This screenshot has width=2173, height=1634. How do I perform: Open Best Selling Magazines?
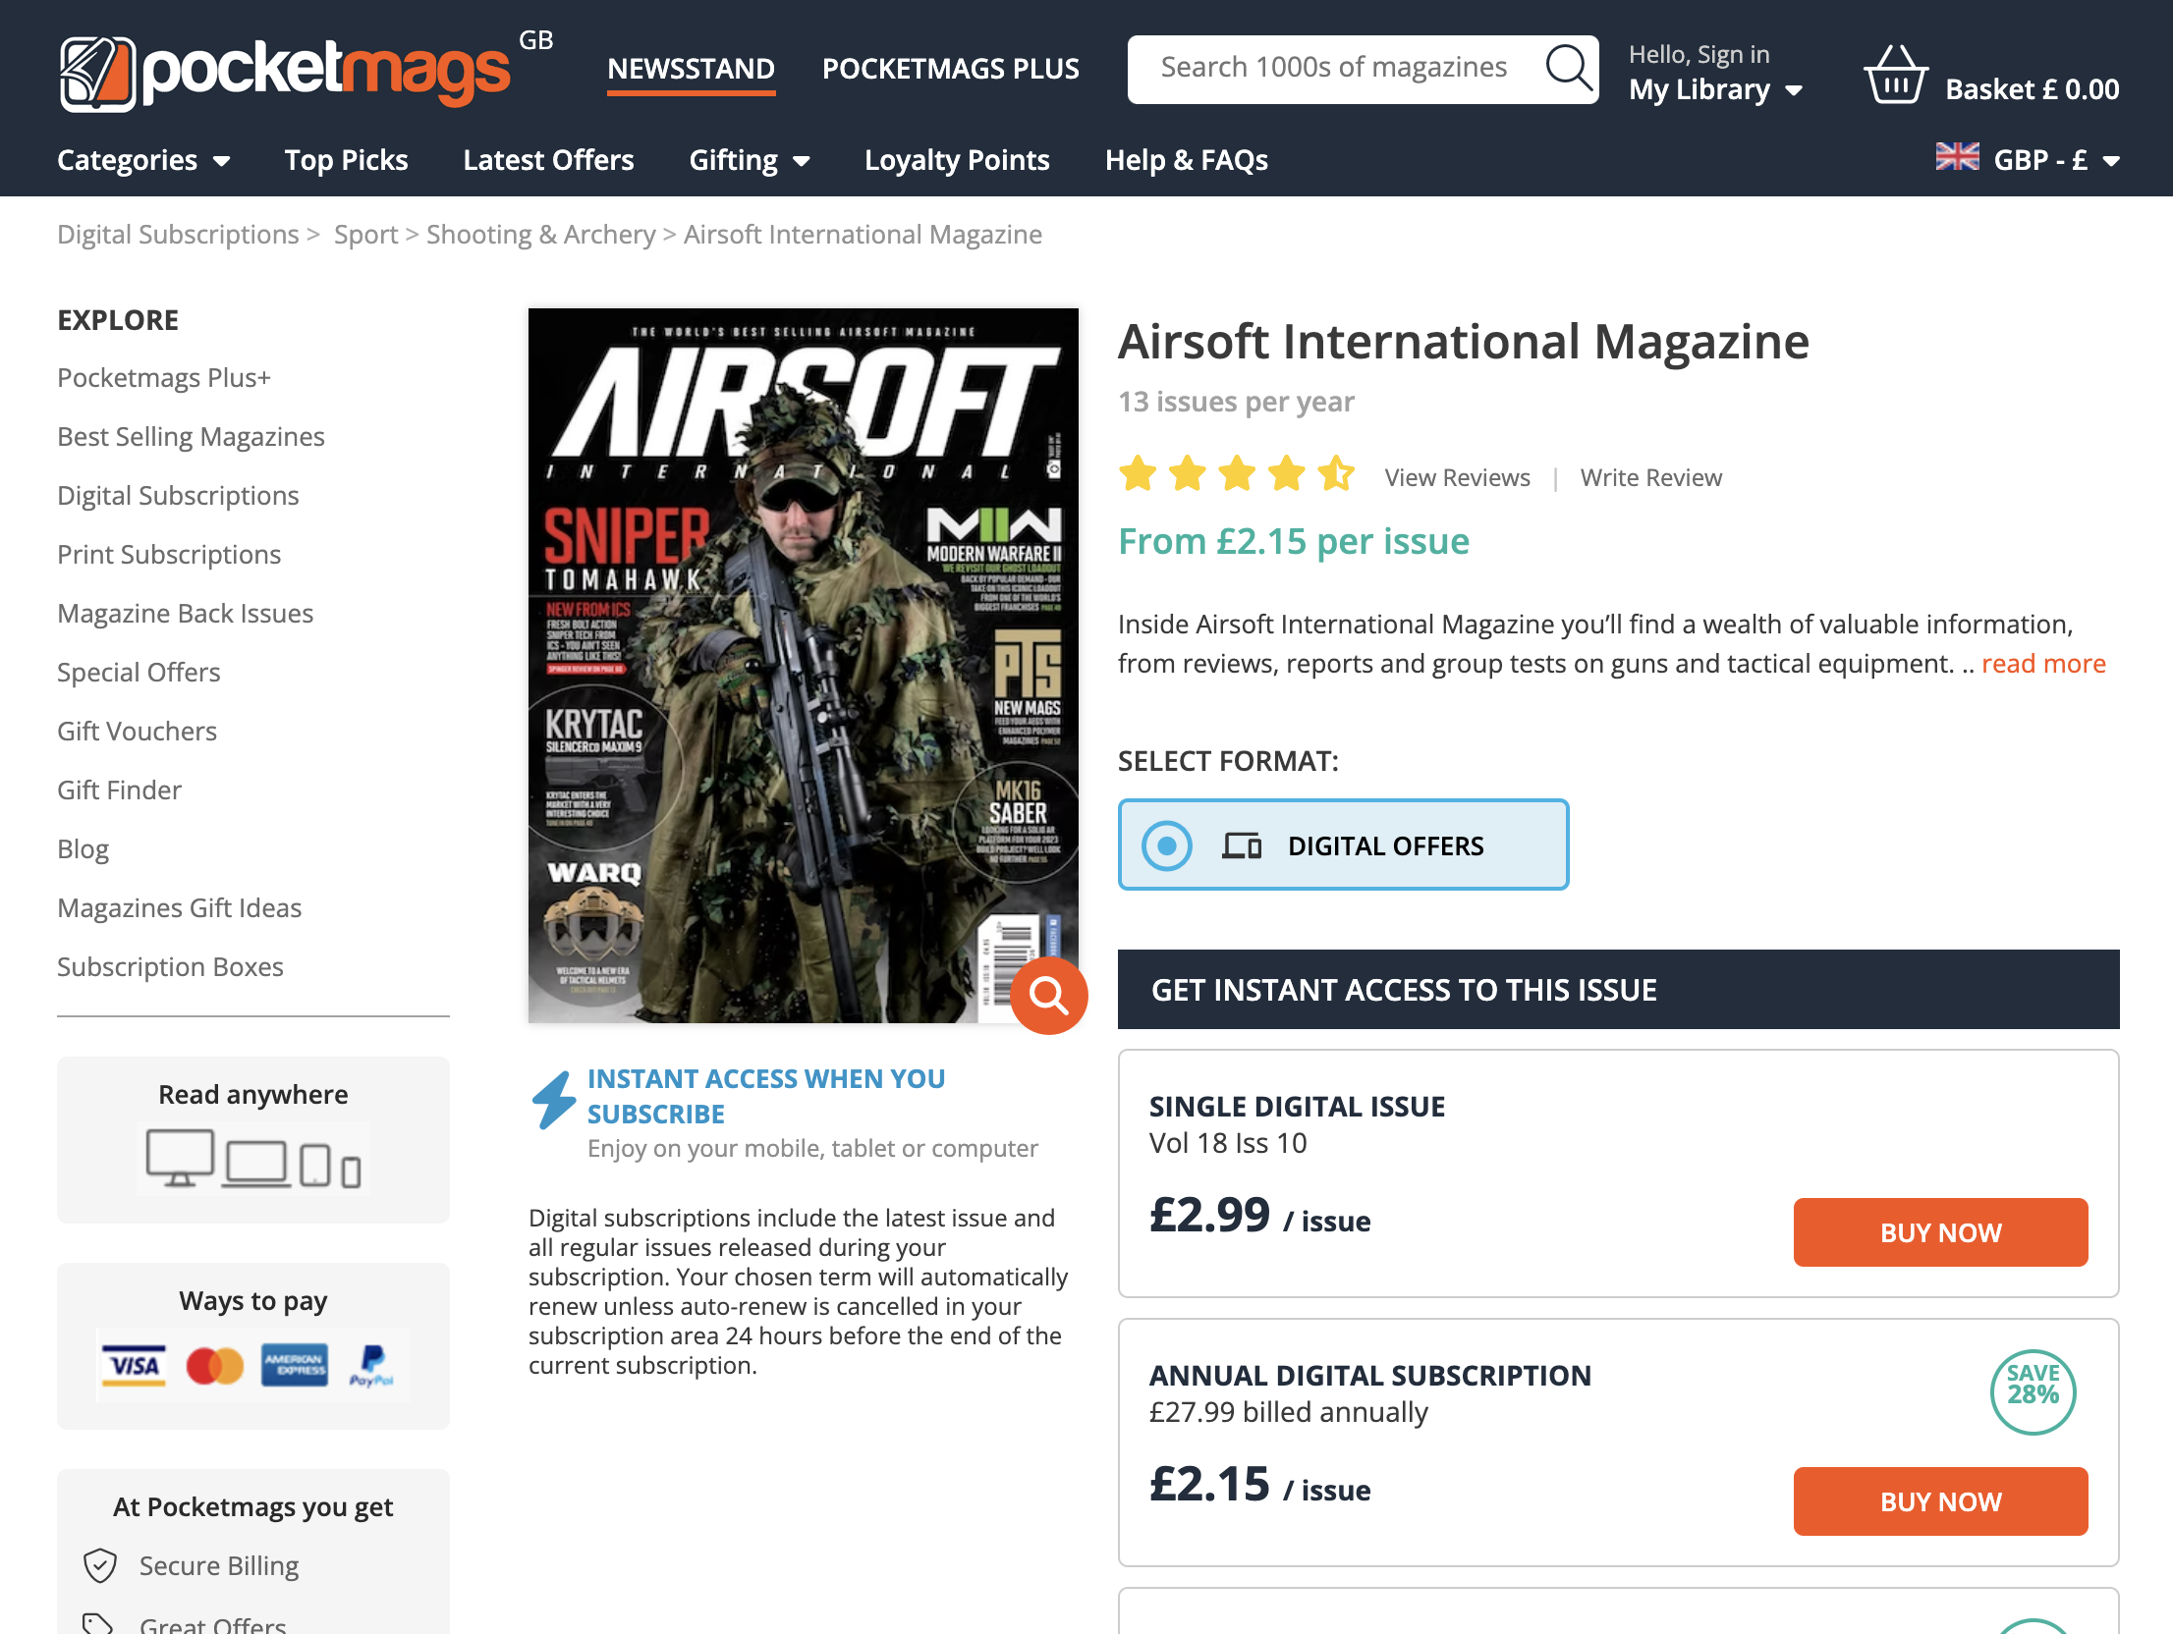click(191, 437)
